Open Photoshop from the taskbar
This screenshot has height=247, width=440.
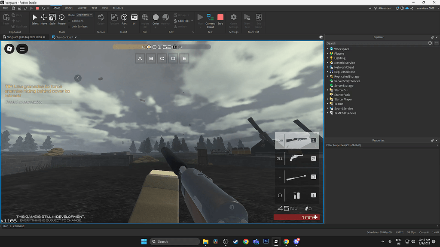(266, 241)
